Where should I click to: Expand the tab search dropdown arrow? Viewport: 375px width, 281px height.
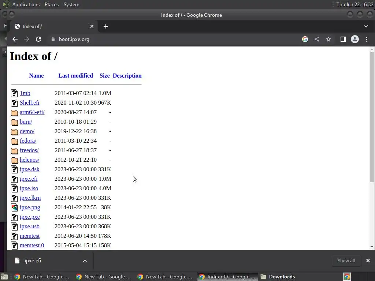click(x=366, y=26)
